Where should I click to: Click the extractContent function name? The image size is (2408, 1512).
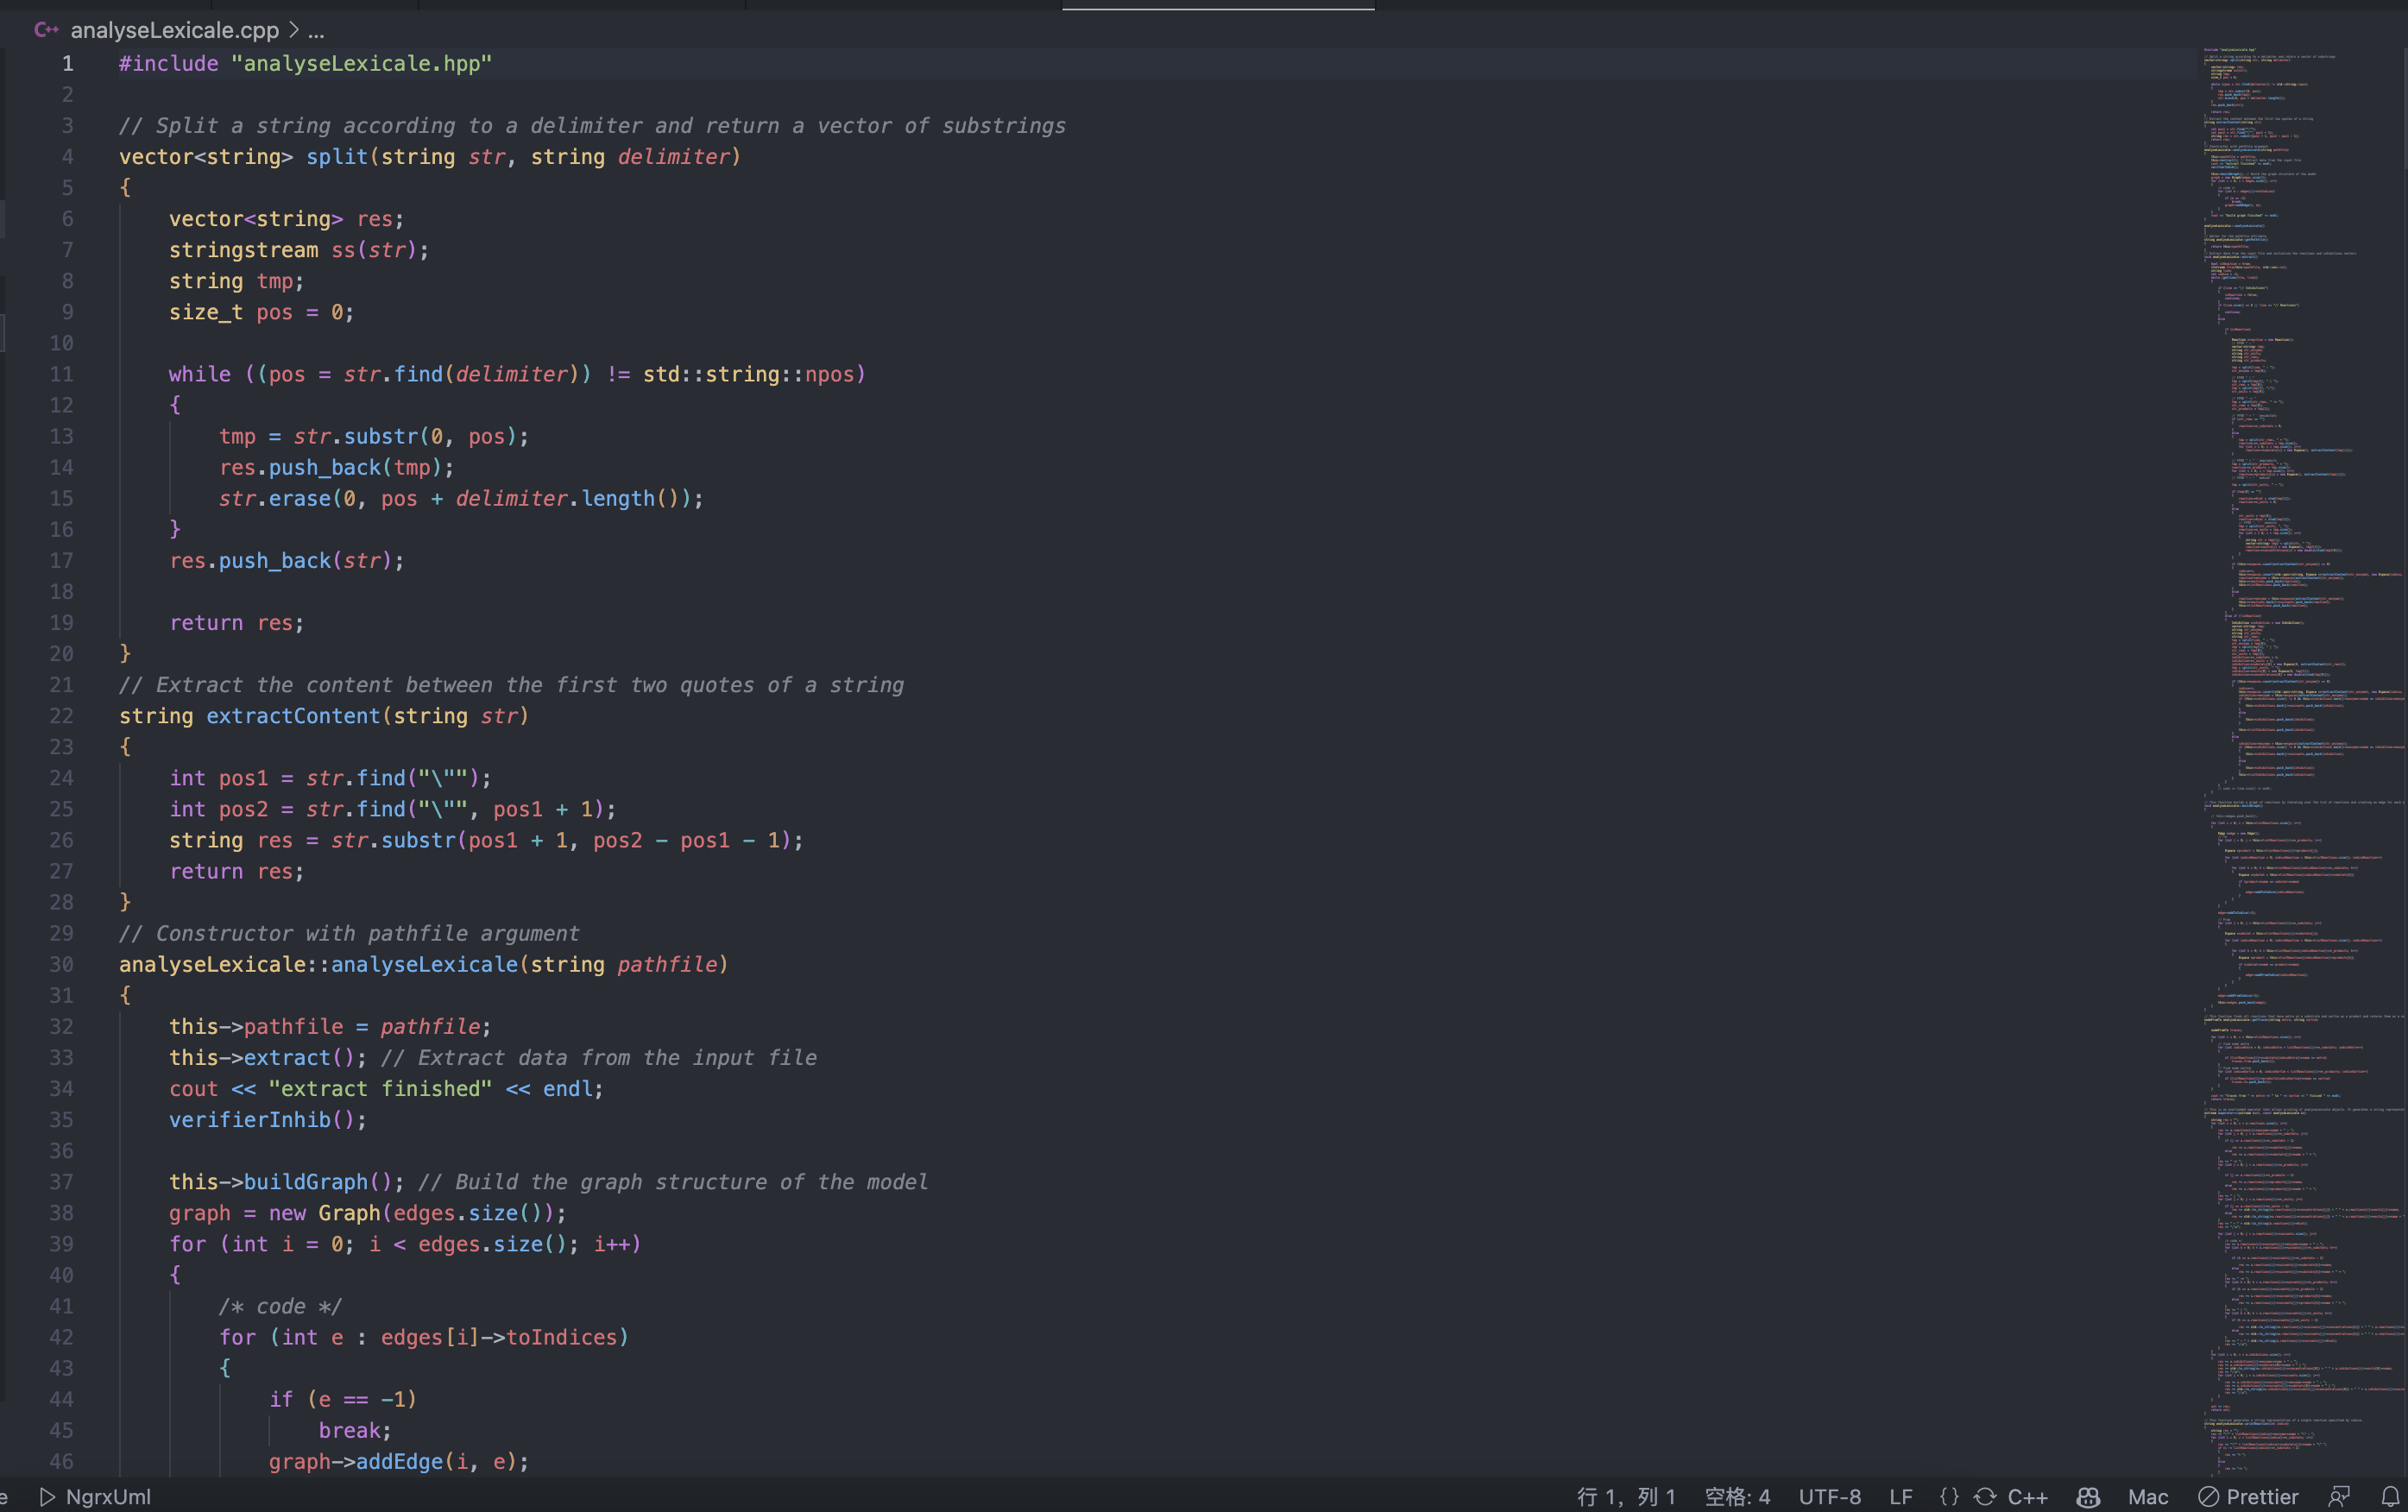(x=293, y=716)
